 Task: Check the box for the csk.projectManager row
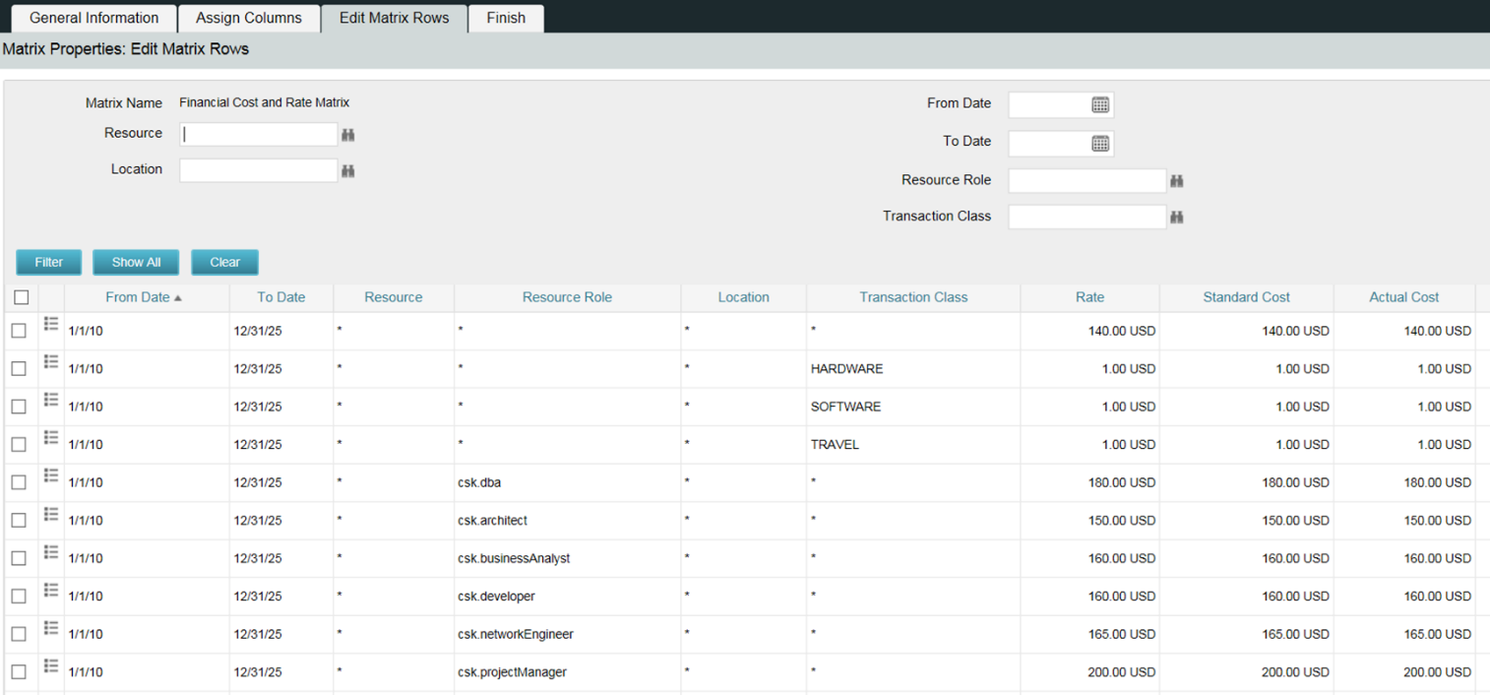(x=19, y=672)
